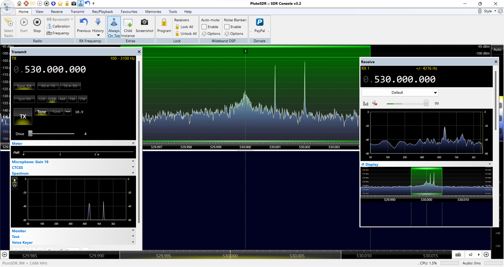Collapse the Meter section
Viewport: 504px width, 267px height.
(x=133, y=143)
